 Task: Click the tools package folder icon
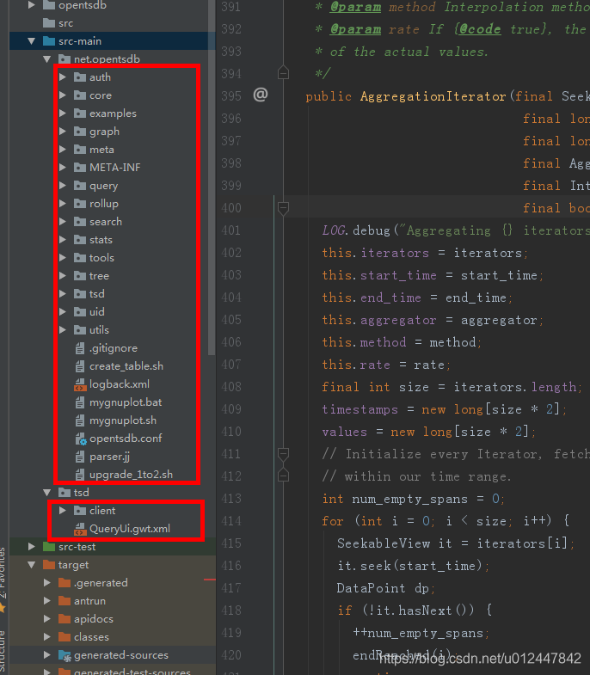coord(80,258)
